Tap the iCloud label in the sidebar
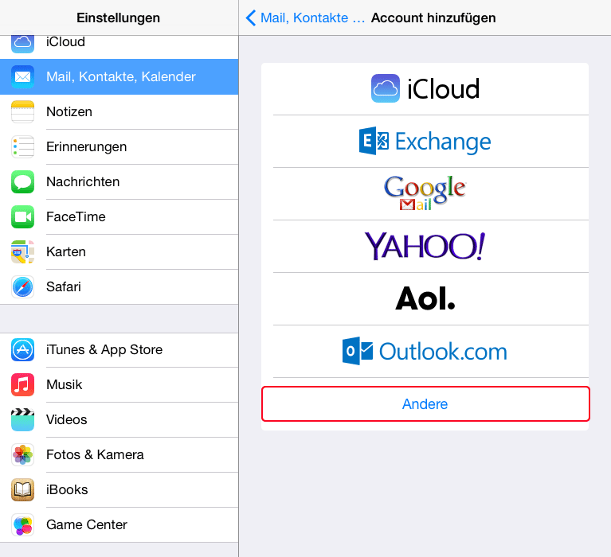Screen dimensions: 611x557 point(65,42)
